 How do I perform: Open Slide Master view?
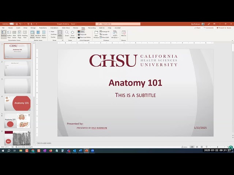click(x=33, y=34)
